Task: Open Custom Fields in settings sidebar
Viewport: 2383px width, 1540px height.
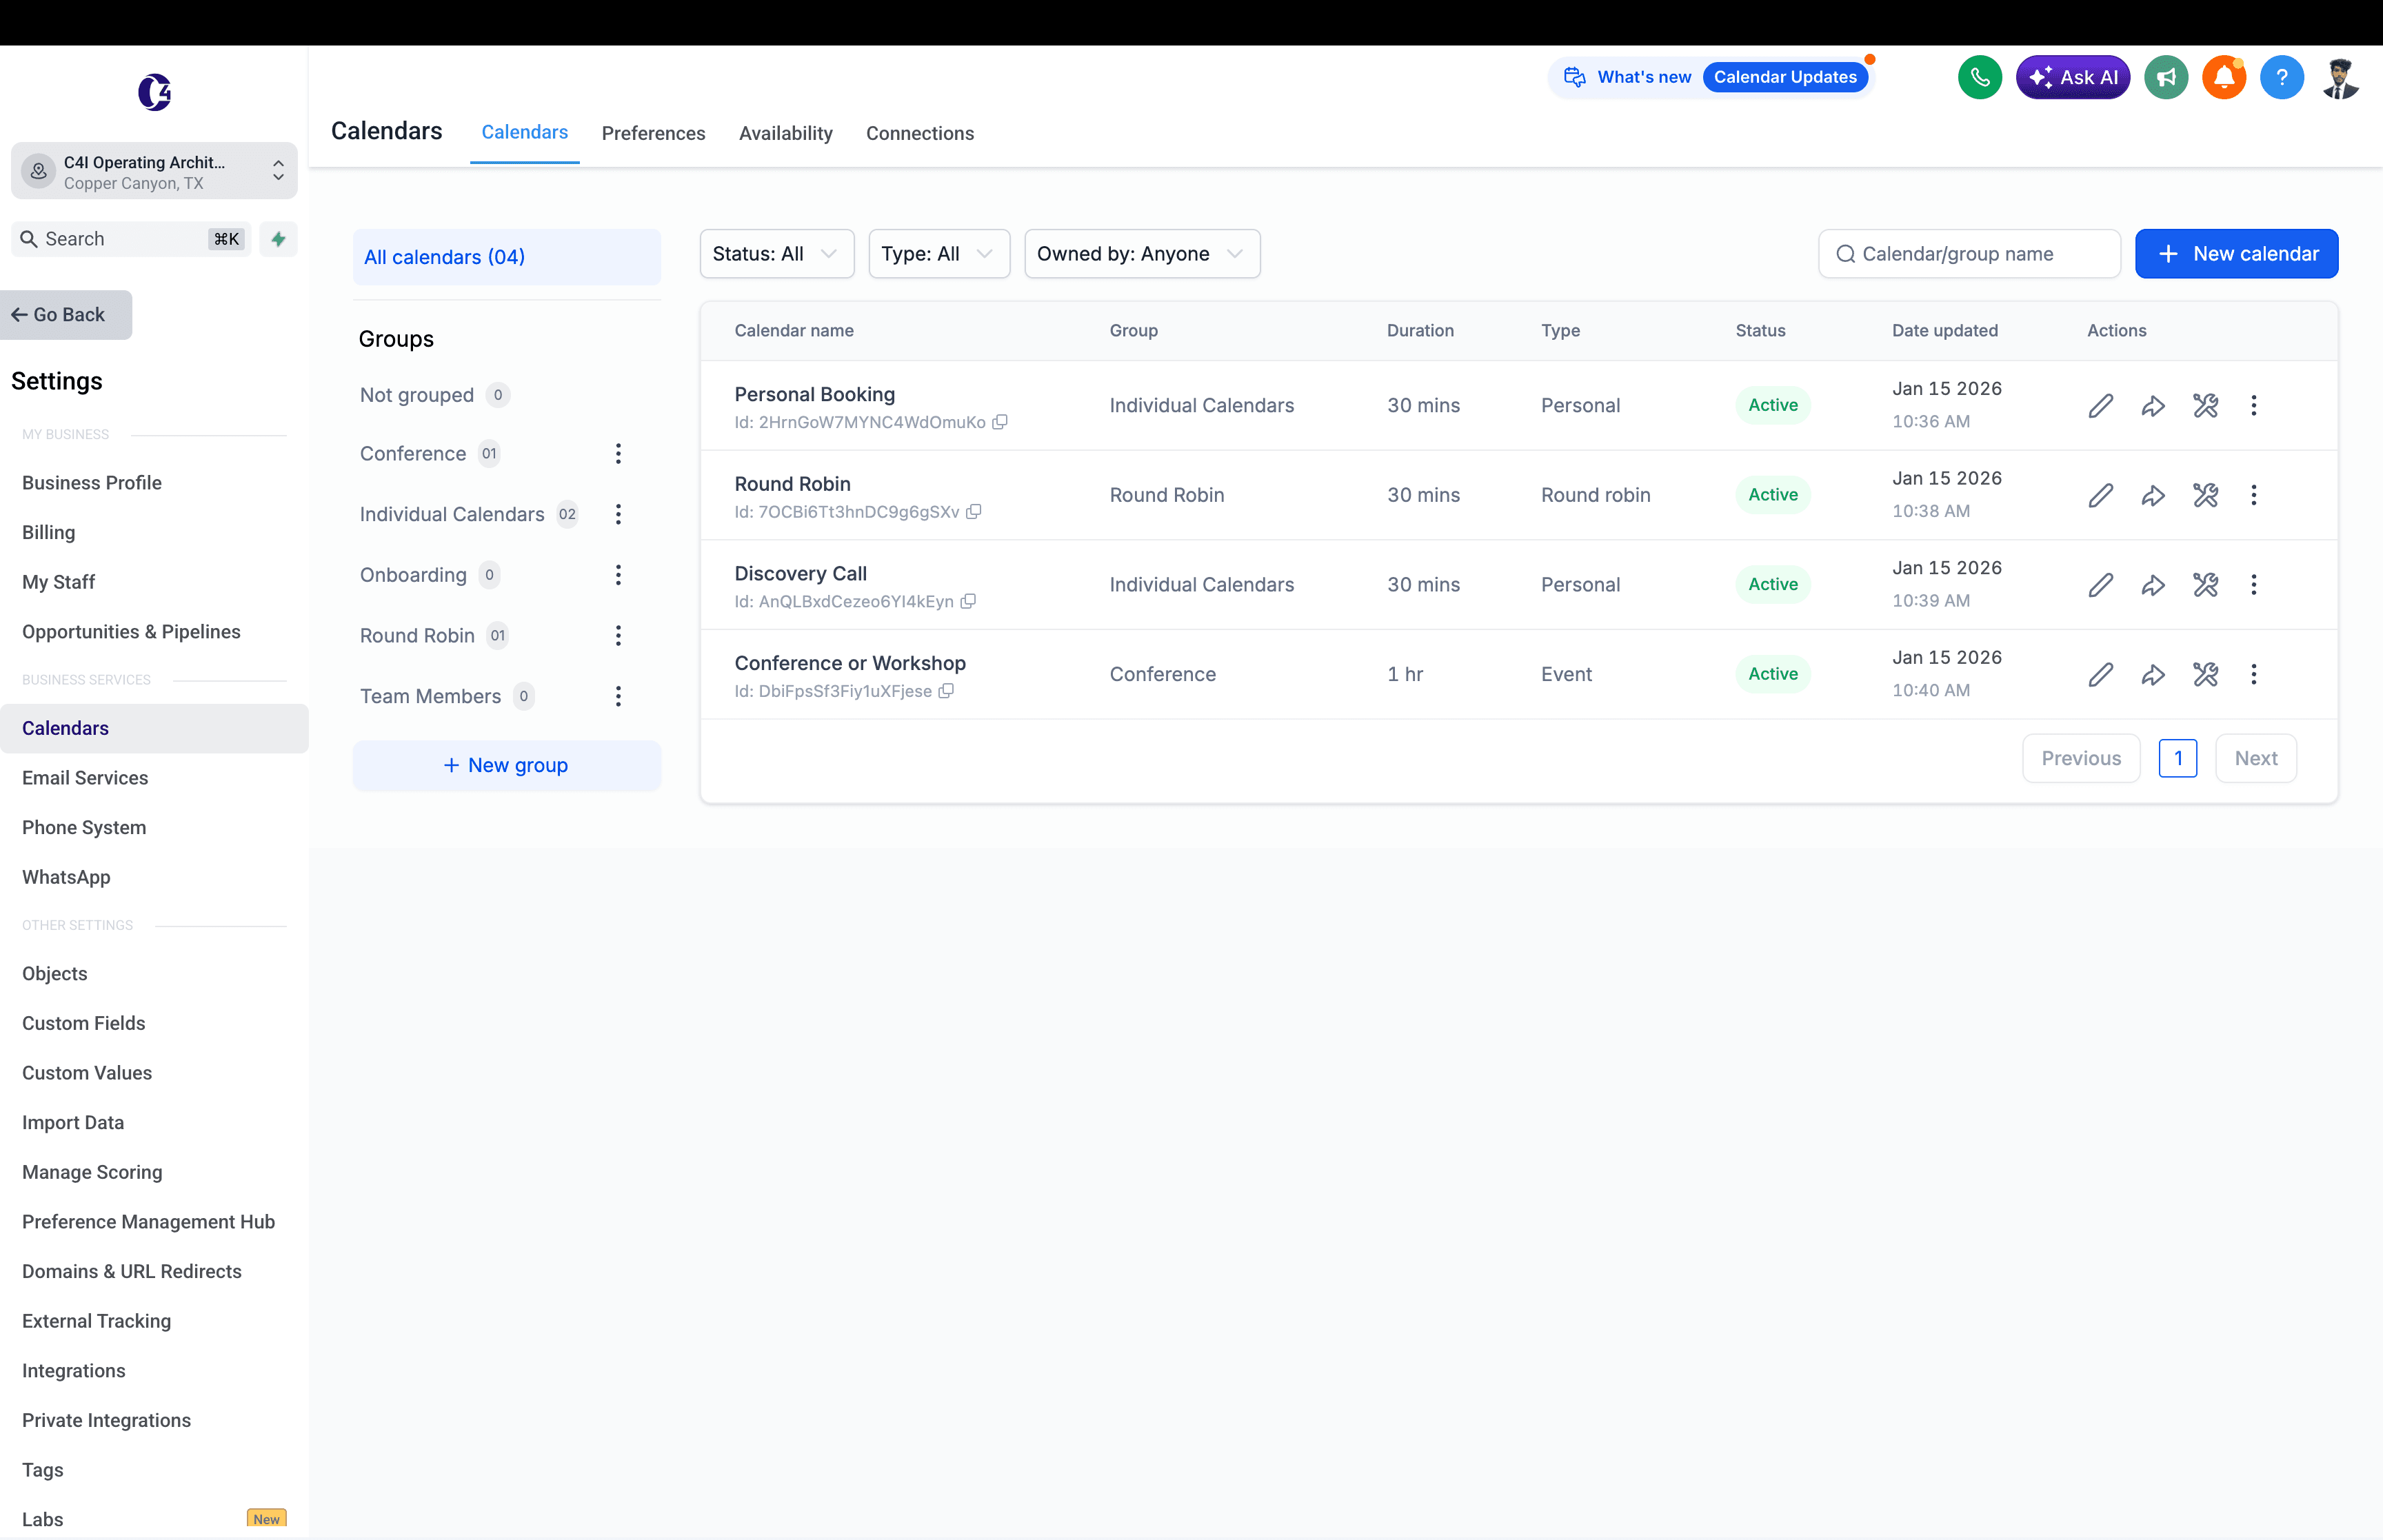Action: click(84, 1023)
